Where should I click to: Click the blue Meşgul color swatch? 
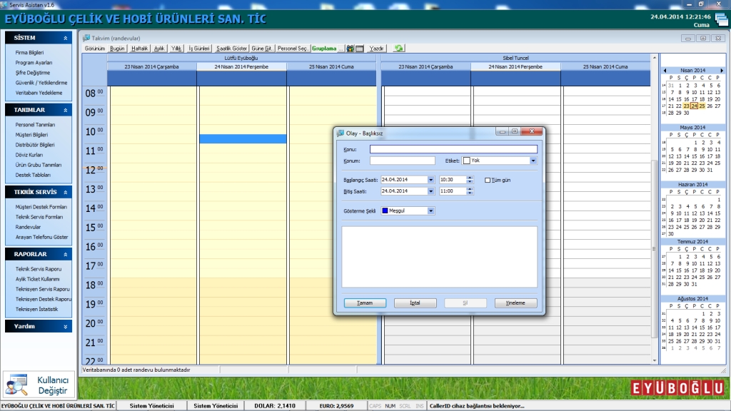pyautogui.click(x=385, y=211)
